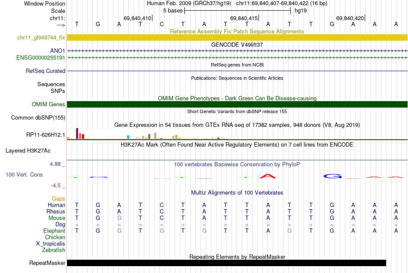Click the green ENSG00000255191 intron arrow line
Screen dimensions: 408x273
(x=237, y=58)
